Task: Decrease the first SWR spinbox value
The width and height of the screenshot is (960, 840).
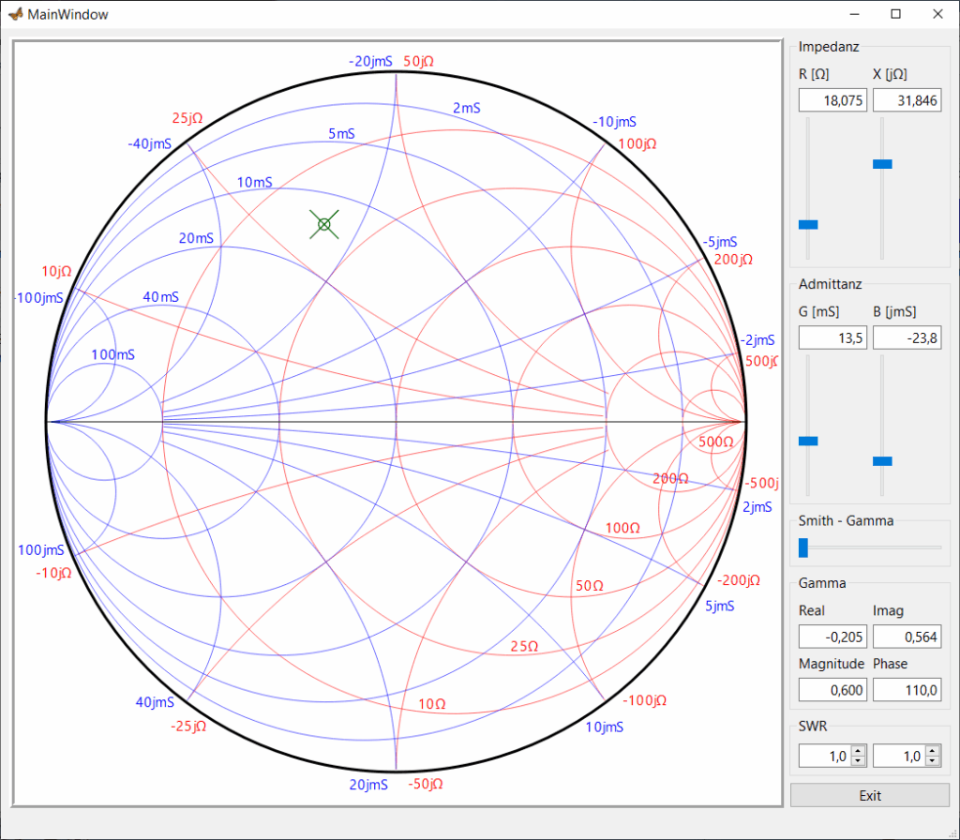Action: [859, 760]
